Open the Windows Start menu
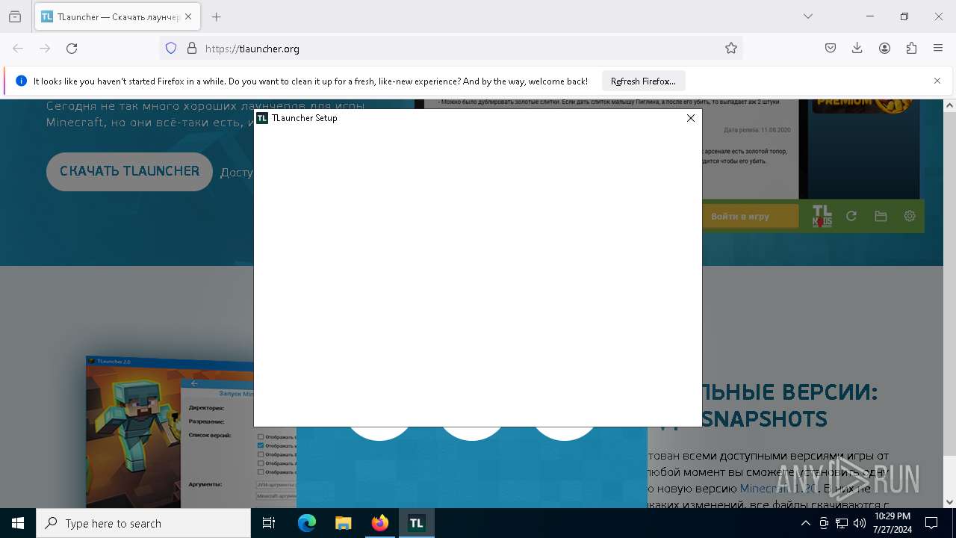 (x=18, y=523)
